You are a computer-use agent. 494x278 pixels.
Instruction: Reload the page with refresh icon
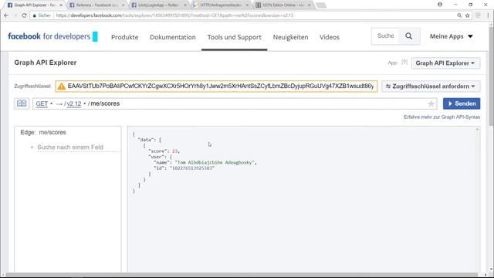pos(24,15)
